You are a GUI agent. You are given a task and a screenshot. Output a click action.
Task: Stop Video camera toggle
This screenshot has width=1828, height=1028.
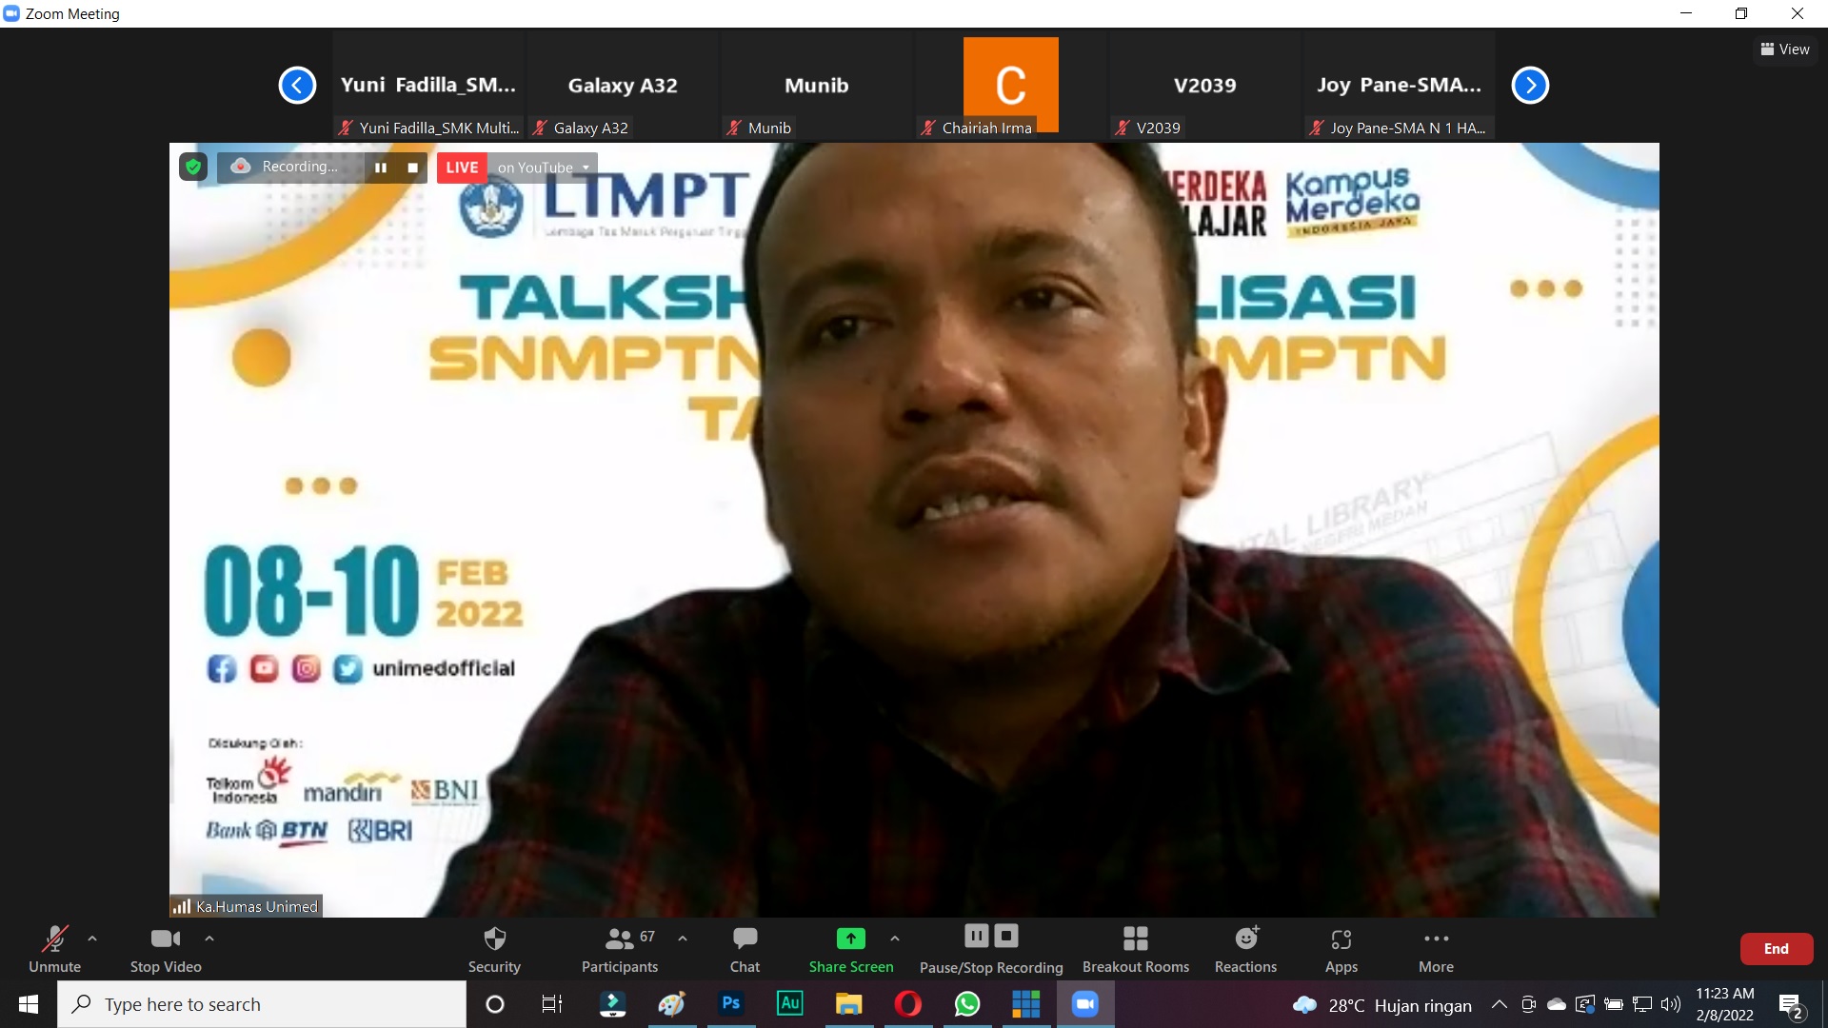(x=166, y=949)
